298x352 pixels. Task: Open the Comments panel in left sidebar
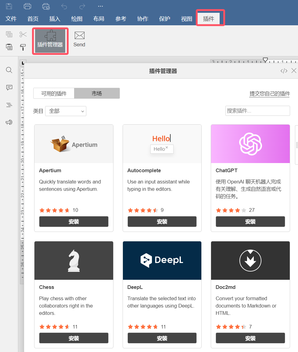click(9, 87)
